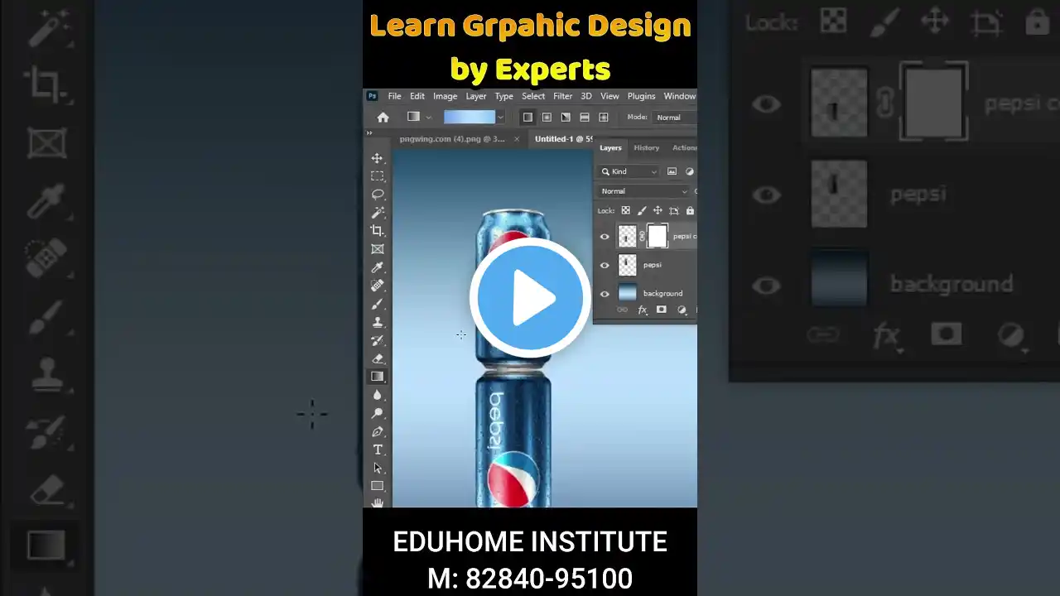
Task: Choose the Reflected Gradient style
Action: pyautogui.click(x=585, y=118)
